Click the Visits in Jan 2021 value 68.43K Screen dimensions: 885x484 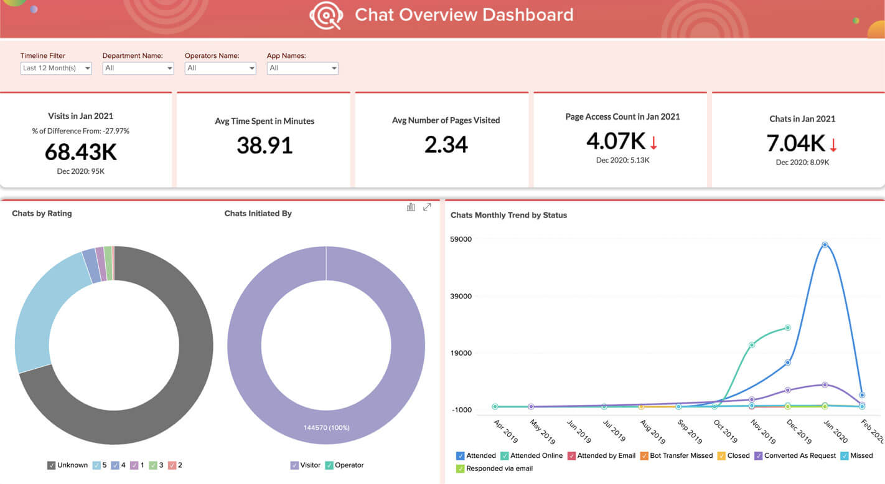click(x=81, y=152)
